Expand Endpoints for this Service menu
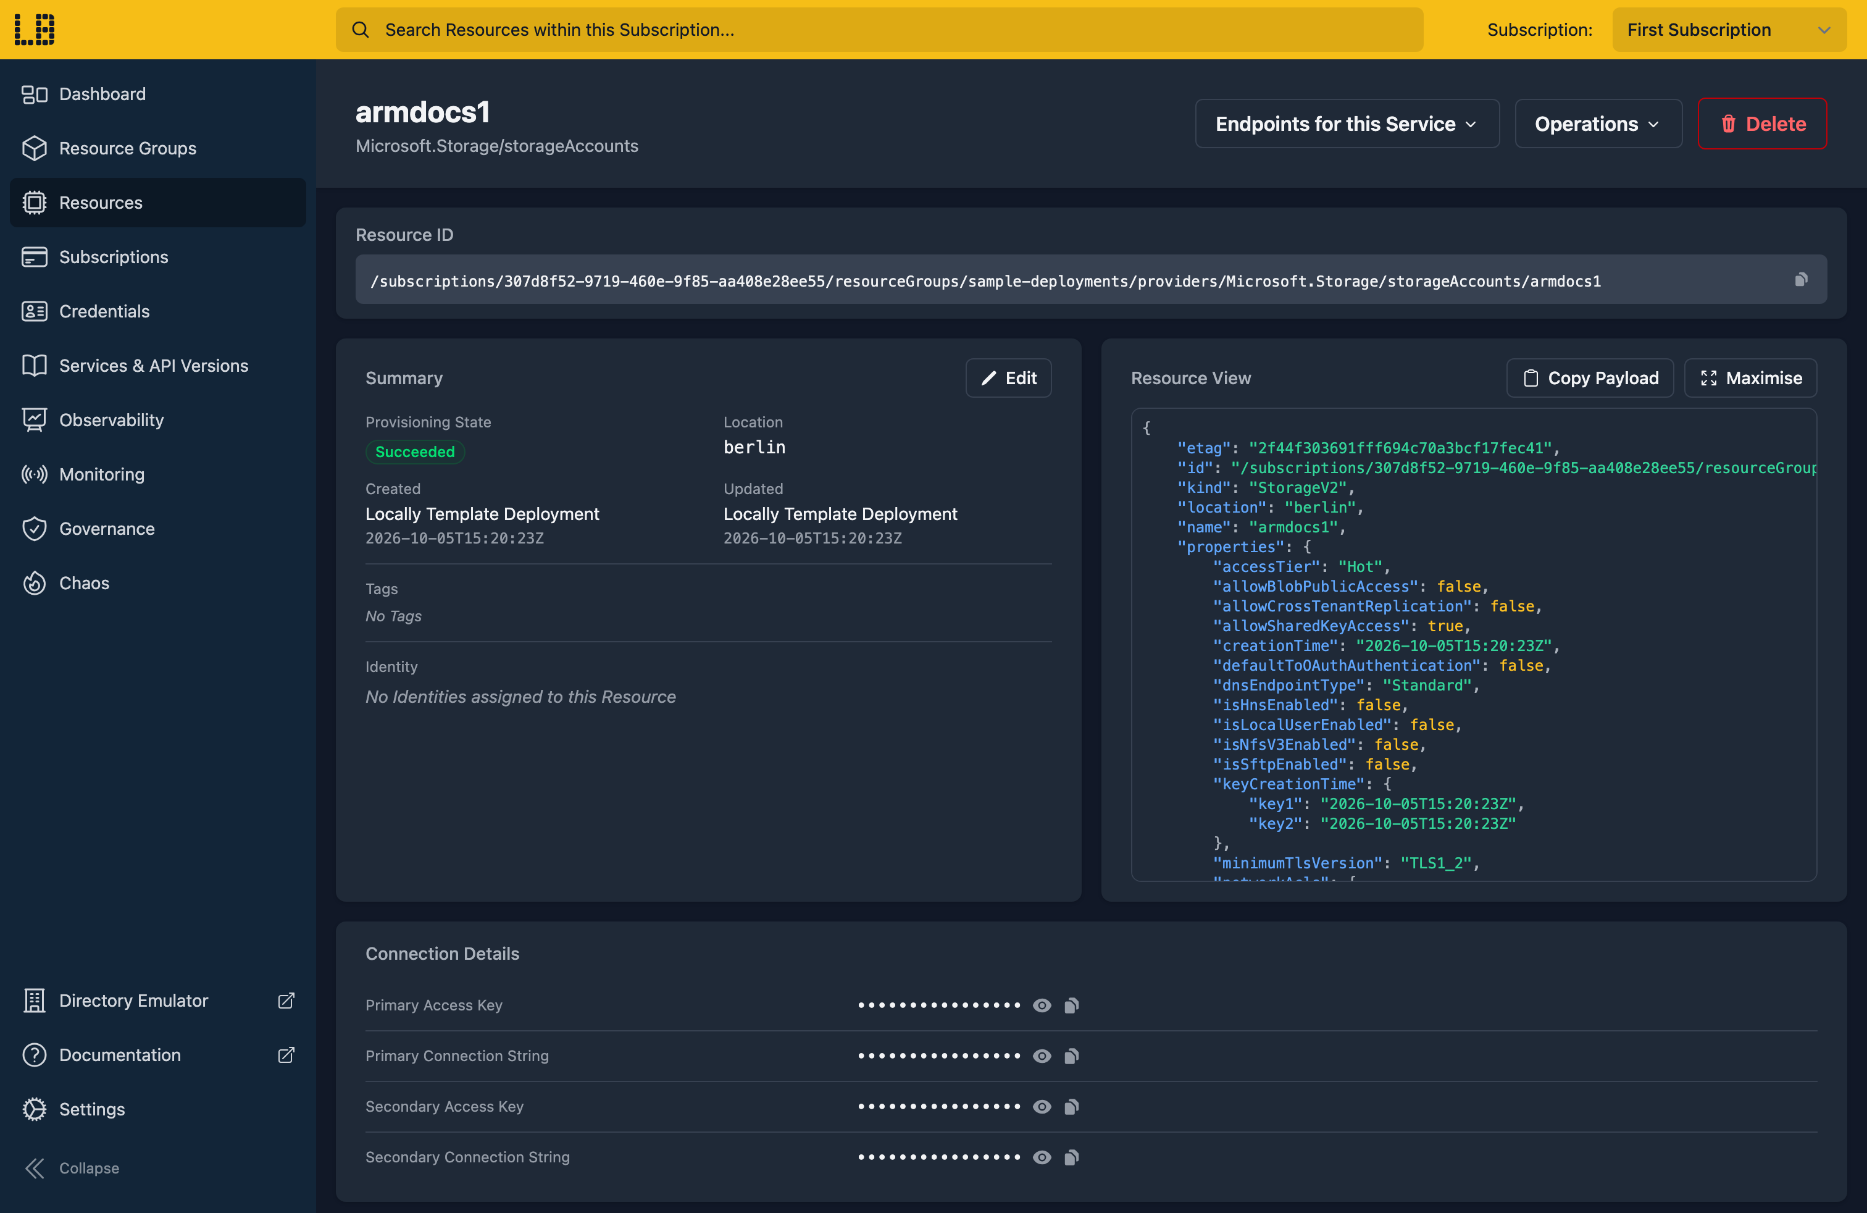The width and height of the screenshot is (1867, 1213). [x=1347, y=123]
